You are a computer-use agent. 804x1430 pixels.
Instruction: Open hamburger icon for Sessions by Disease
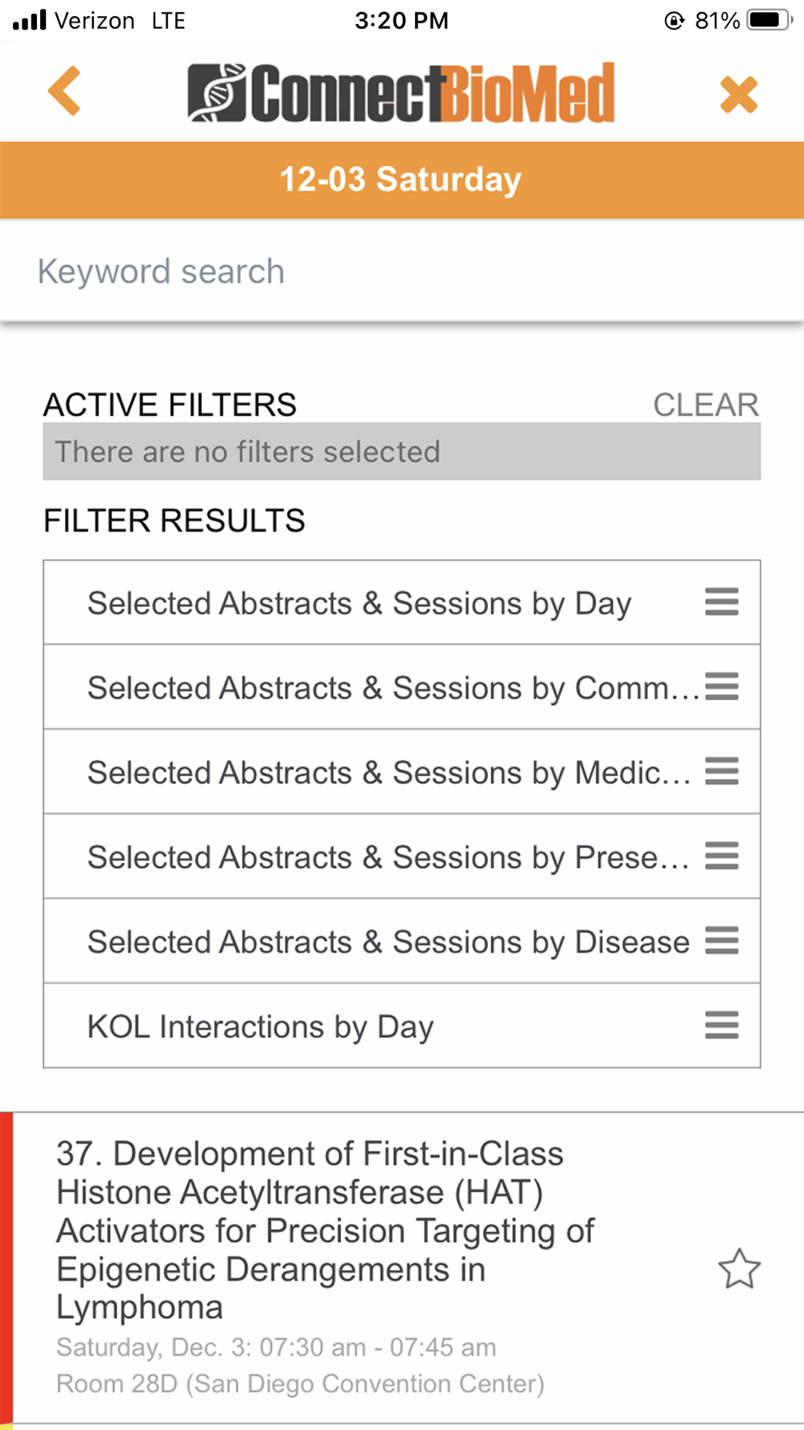tap(721, 941)
